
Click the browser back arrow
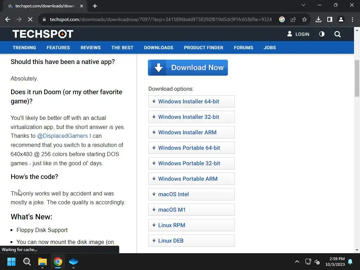pos(8,20)
